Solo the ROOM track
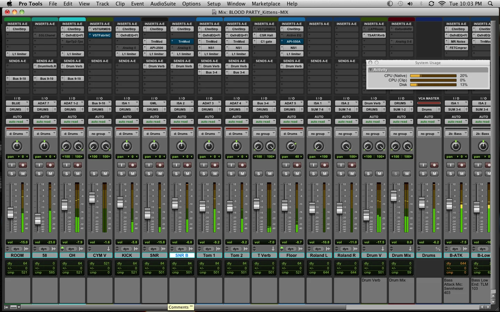This screenshot has height=312, width=500. click(12, 174)
